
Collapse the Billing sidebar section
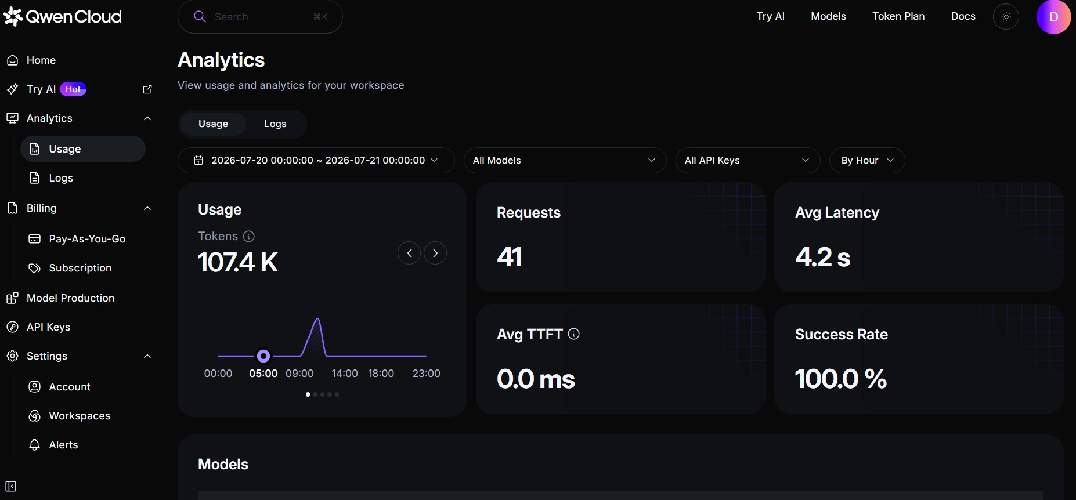pyautogui.click(x=147, y=208)
